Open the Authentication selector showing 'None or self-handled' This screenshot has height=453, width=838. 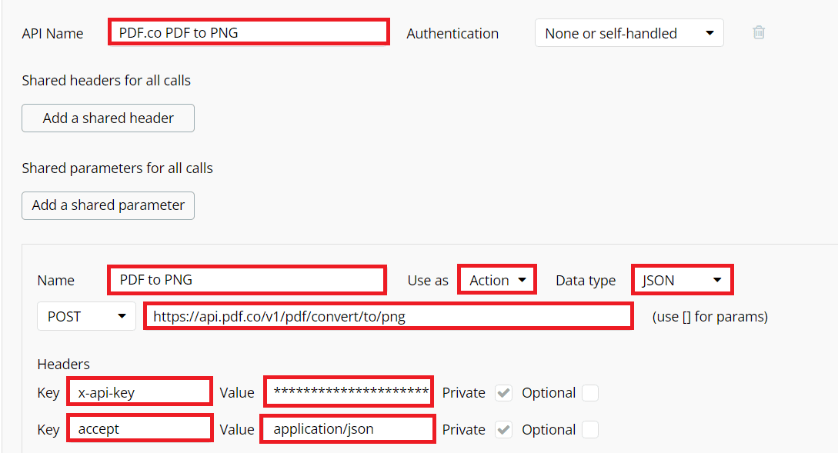629,33
